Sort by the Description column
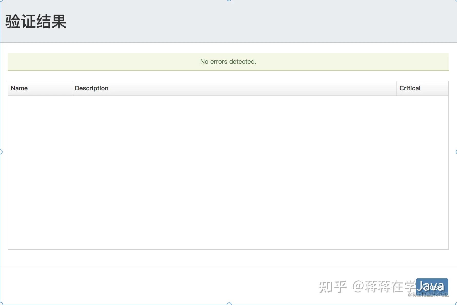 pos(91,88)
